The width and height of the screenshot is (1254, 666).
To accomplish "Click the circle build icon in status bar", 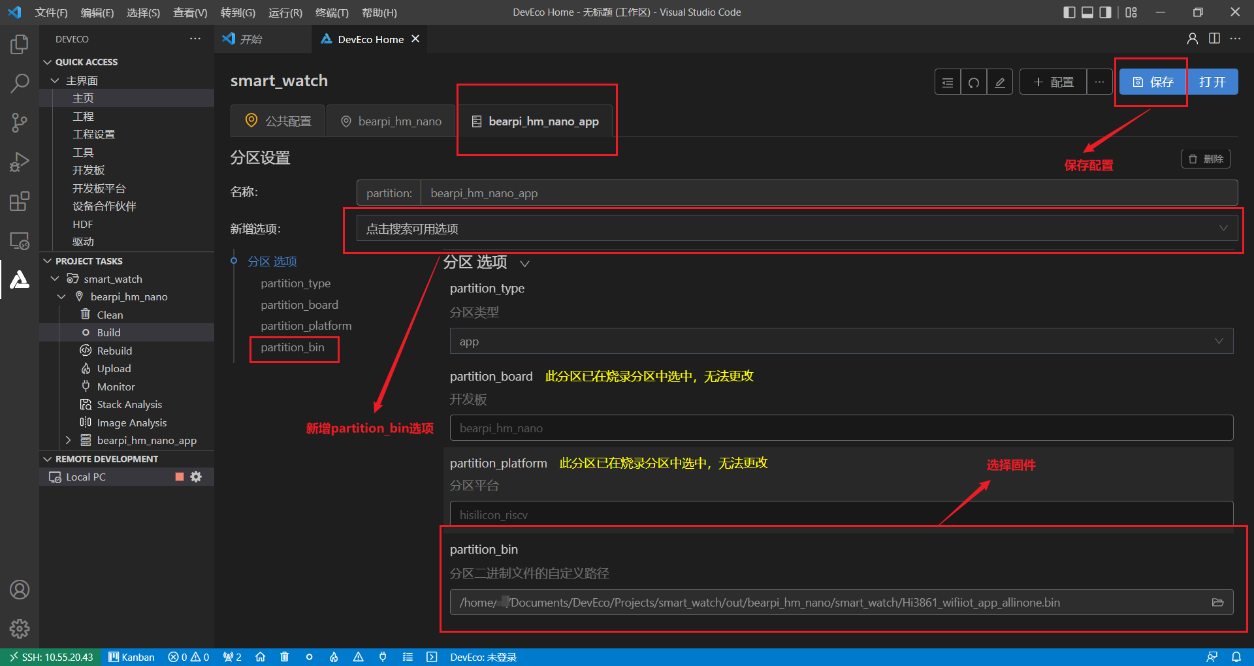I will (310, 657).
